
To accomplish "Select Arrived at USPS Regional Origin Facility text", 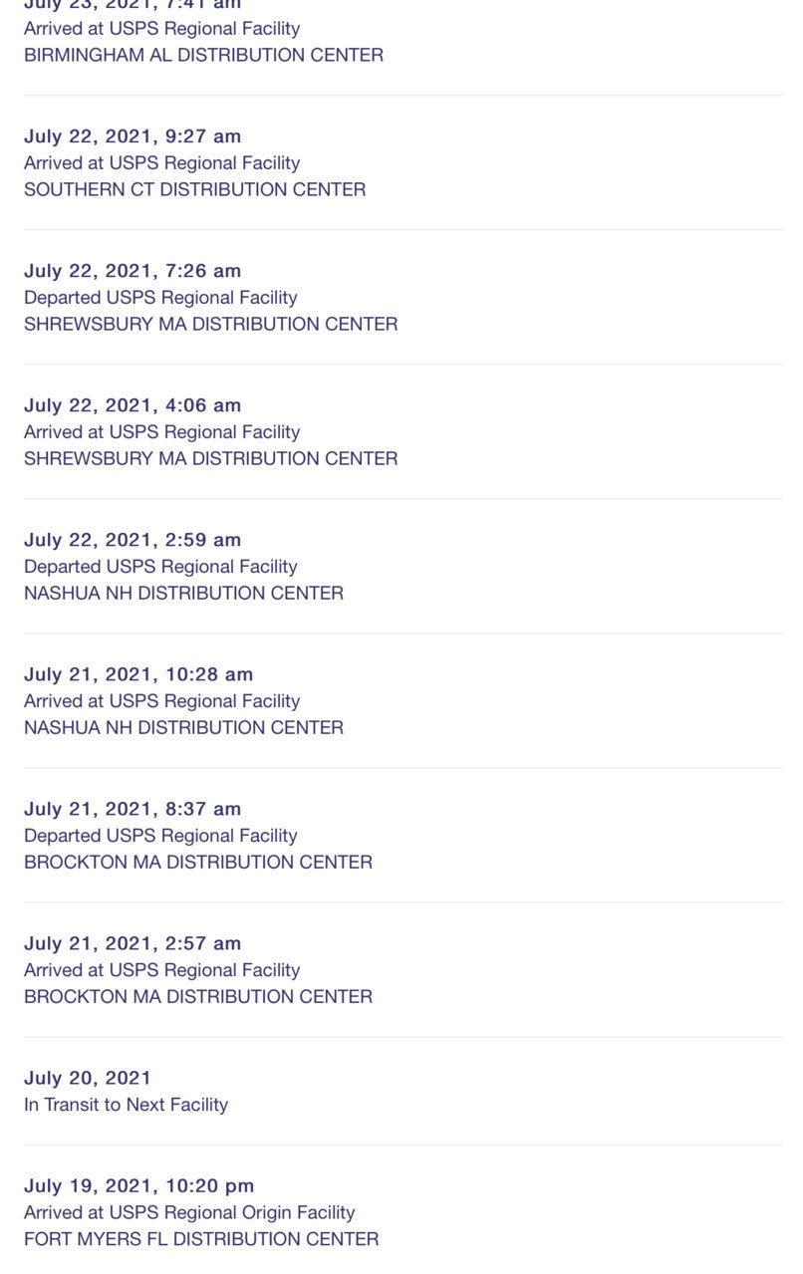I will pyautogui.click(x=189, y=1212).
